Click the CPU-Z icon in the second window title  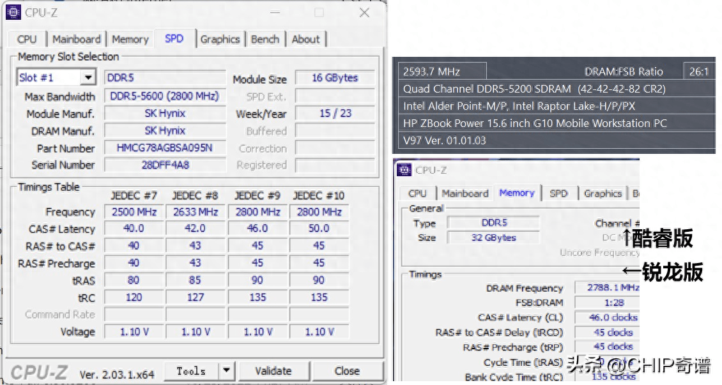pyautogui.click(x=404, y=170)
